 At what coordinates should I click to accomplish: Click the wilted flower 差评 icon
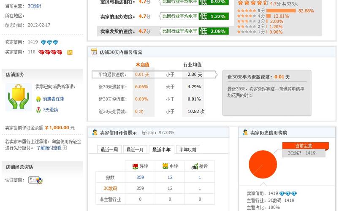[195, 166]
